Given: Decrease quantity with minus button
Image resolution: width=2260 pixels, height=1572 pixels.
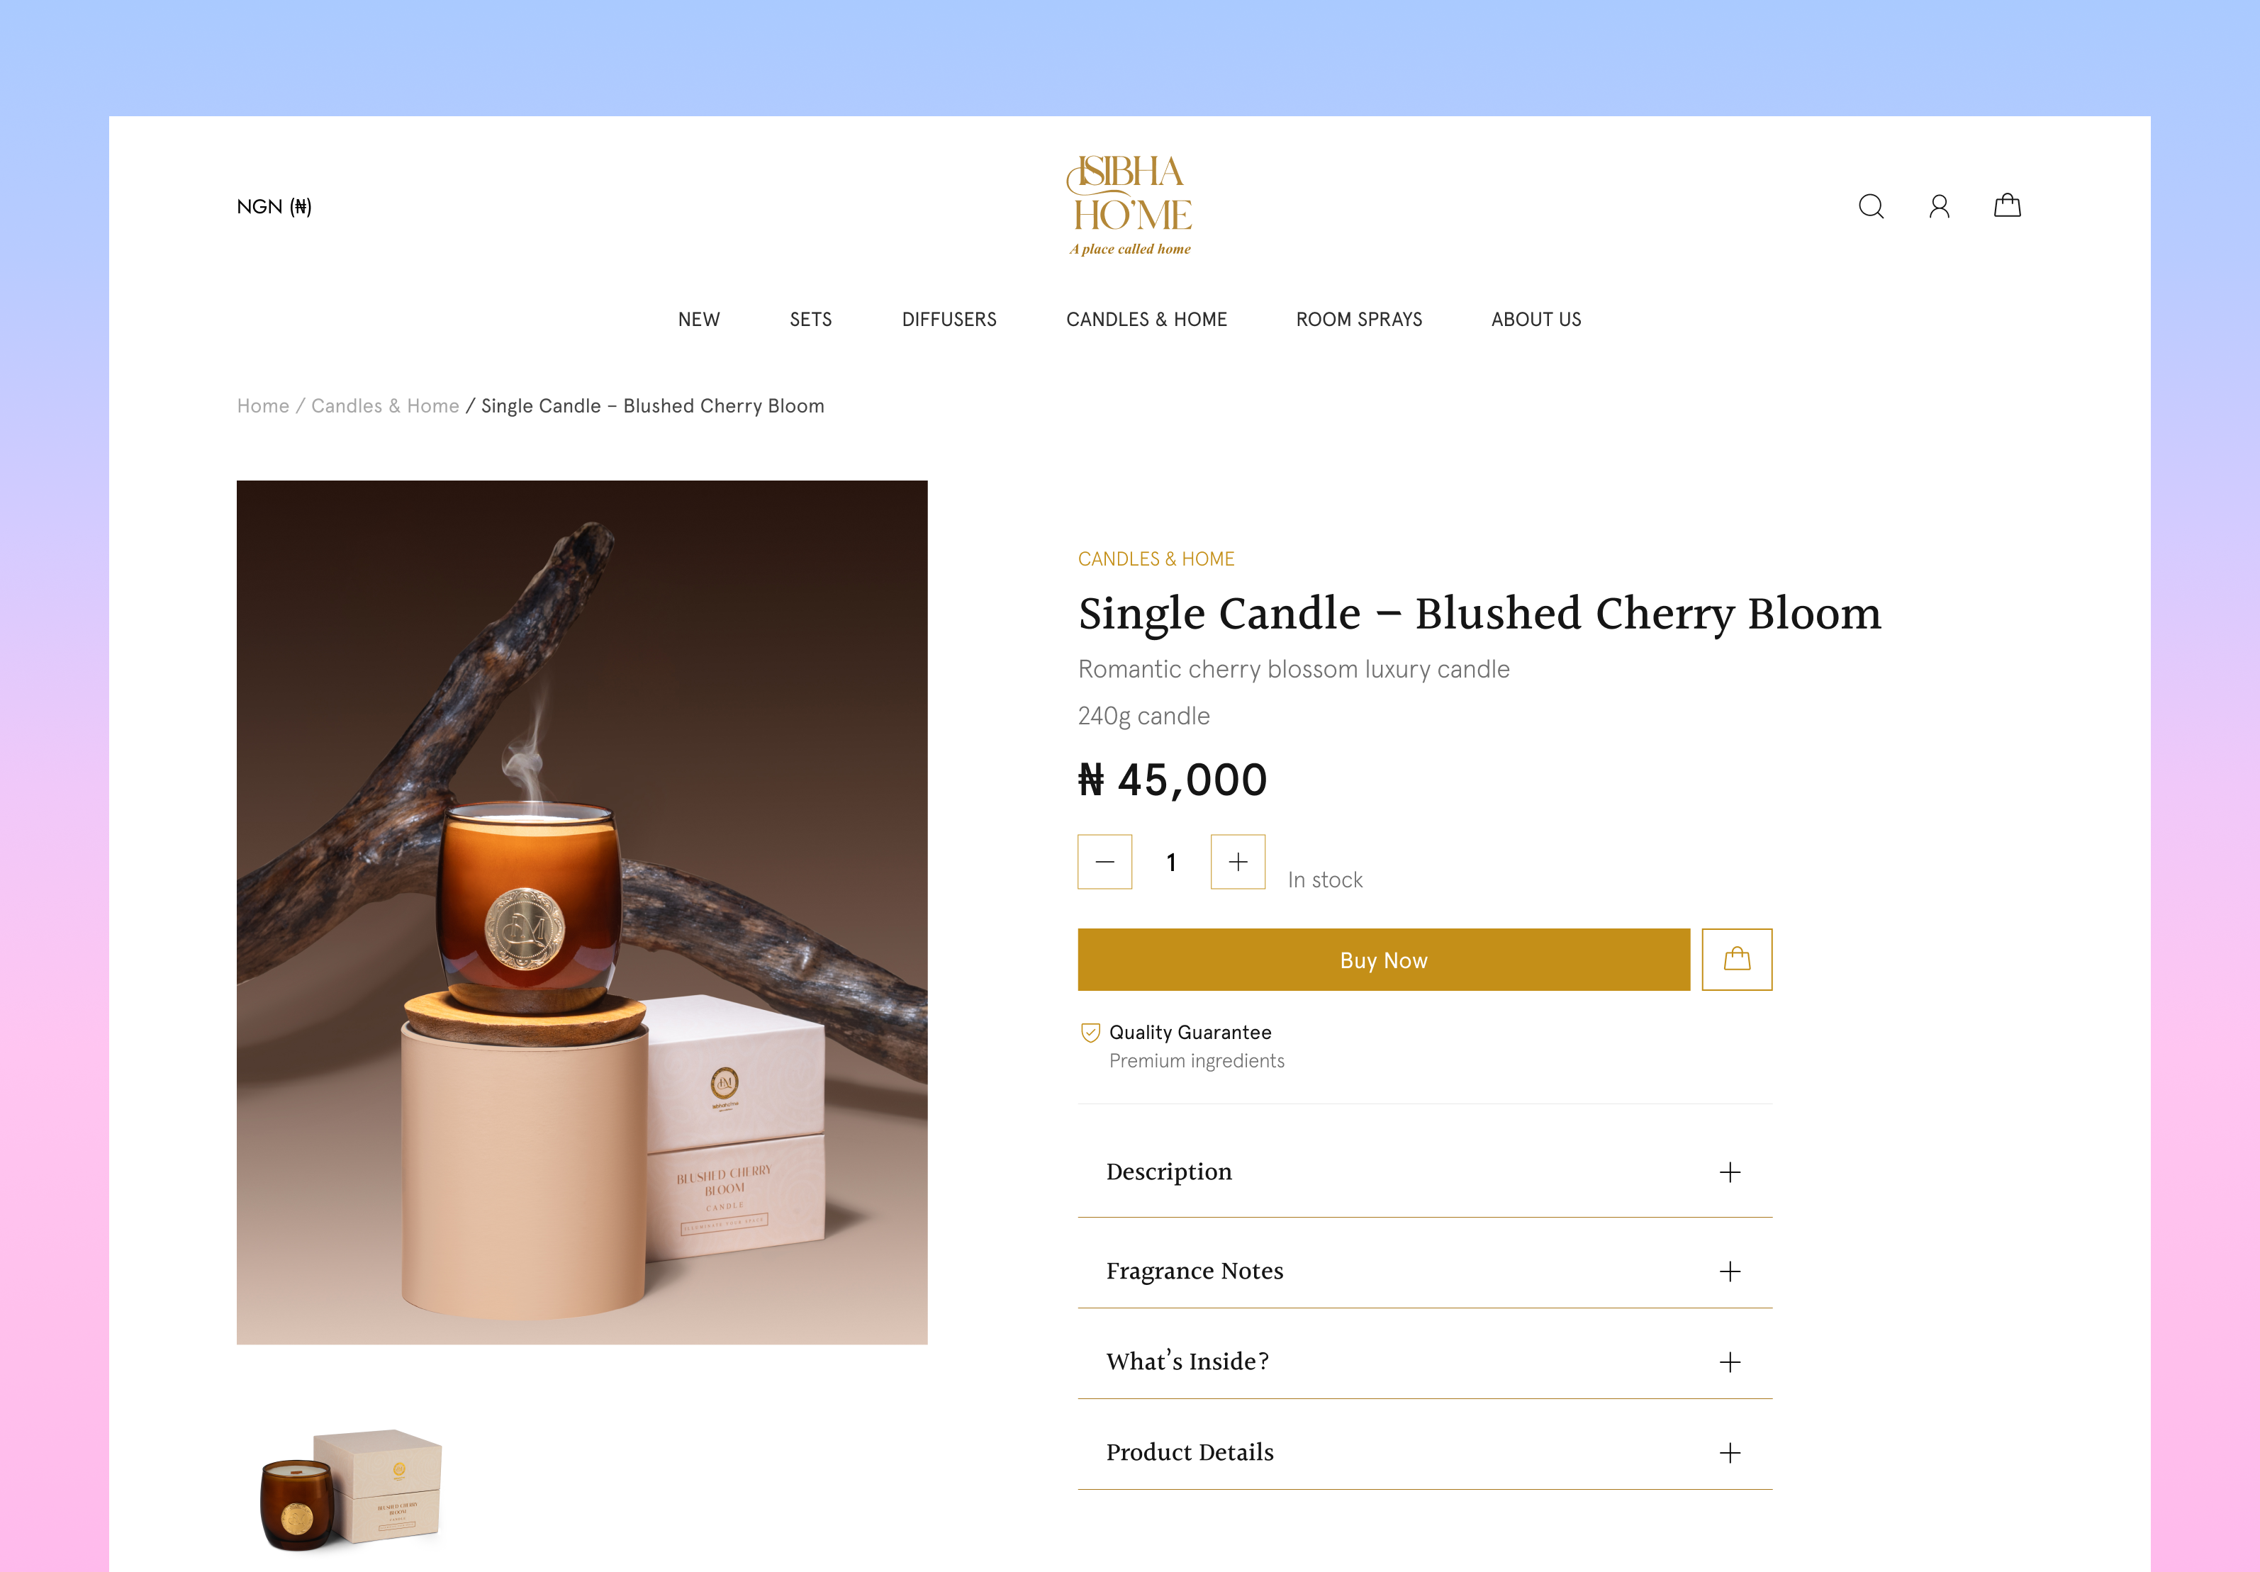Looking at the screenshot, I should point(1104,861).
